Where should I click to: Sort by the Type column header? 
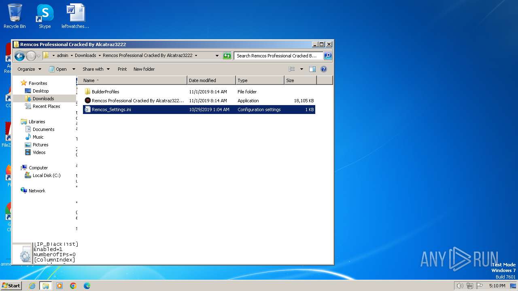pos(260,80)
